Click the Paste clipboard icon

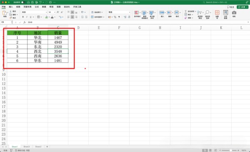[5, 13]
